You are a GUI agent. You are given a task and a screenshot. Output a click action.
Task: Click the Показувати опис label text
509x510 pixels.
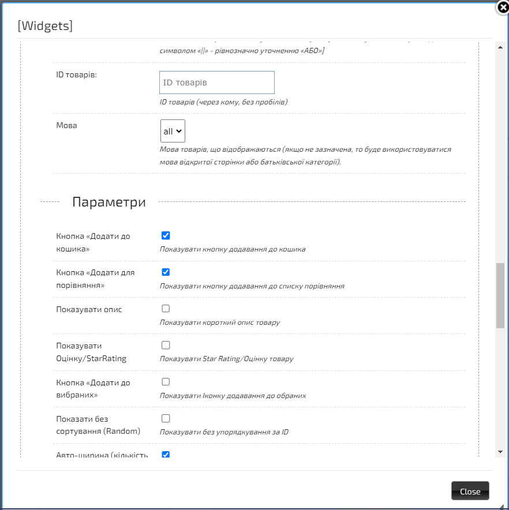[89, 309]
